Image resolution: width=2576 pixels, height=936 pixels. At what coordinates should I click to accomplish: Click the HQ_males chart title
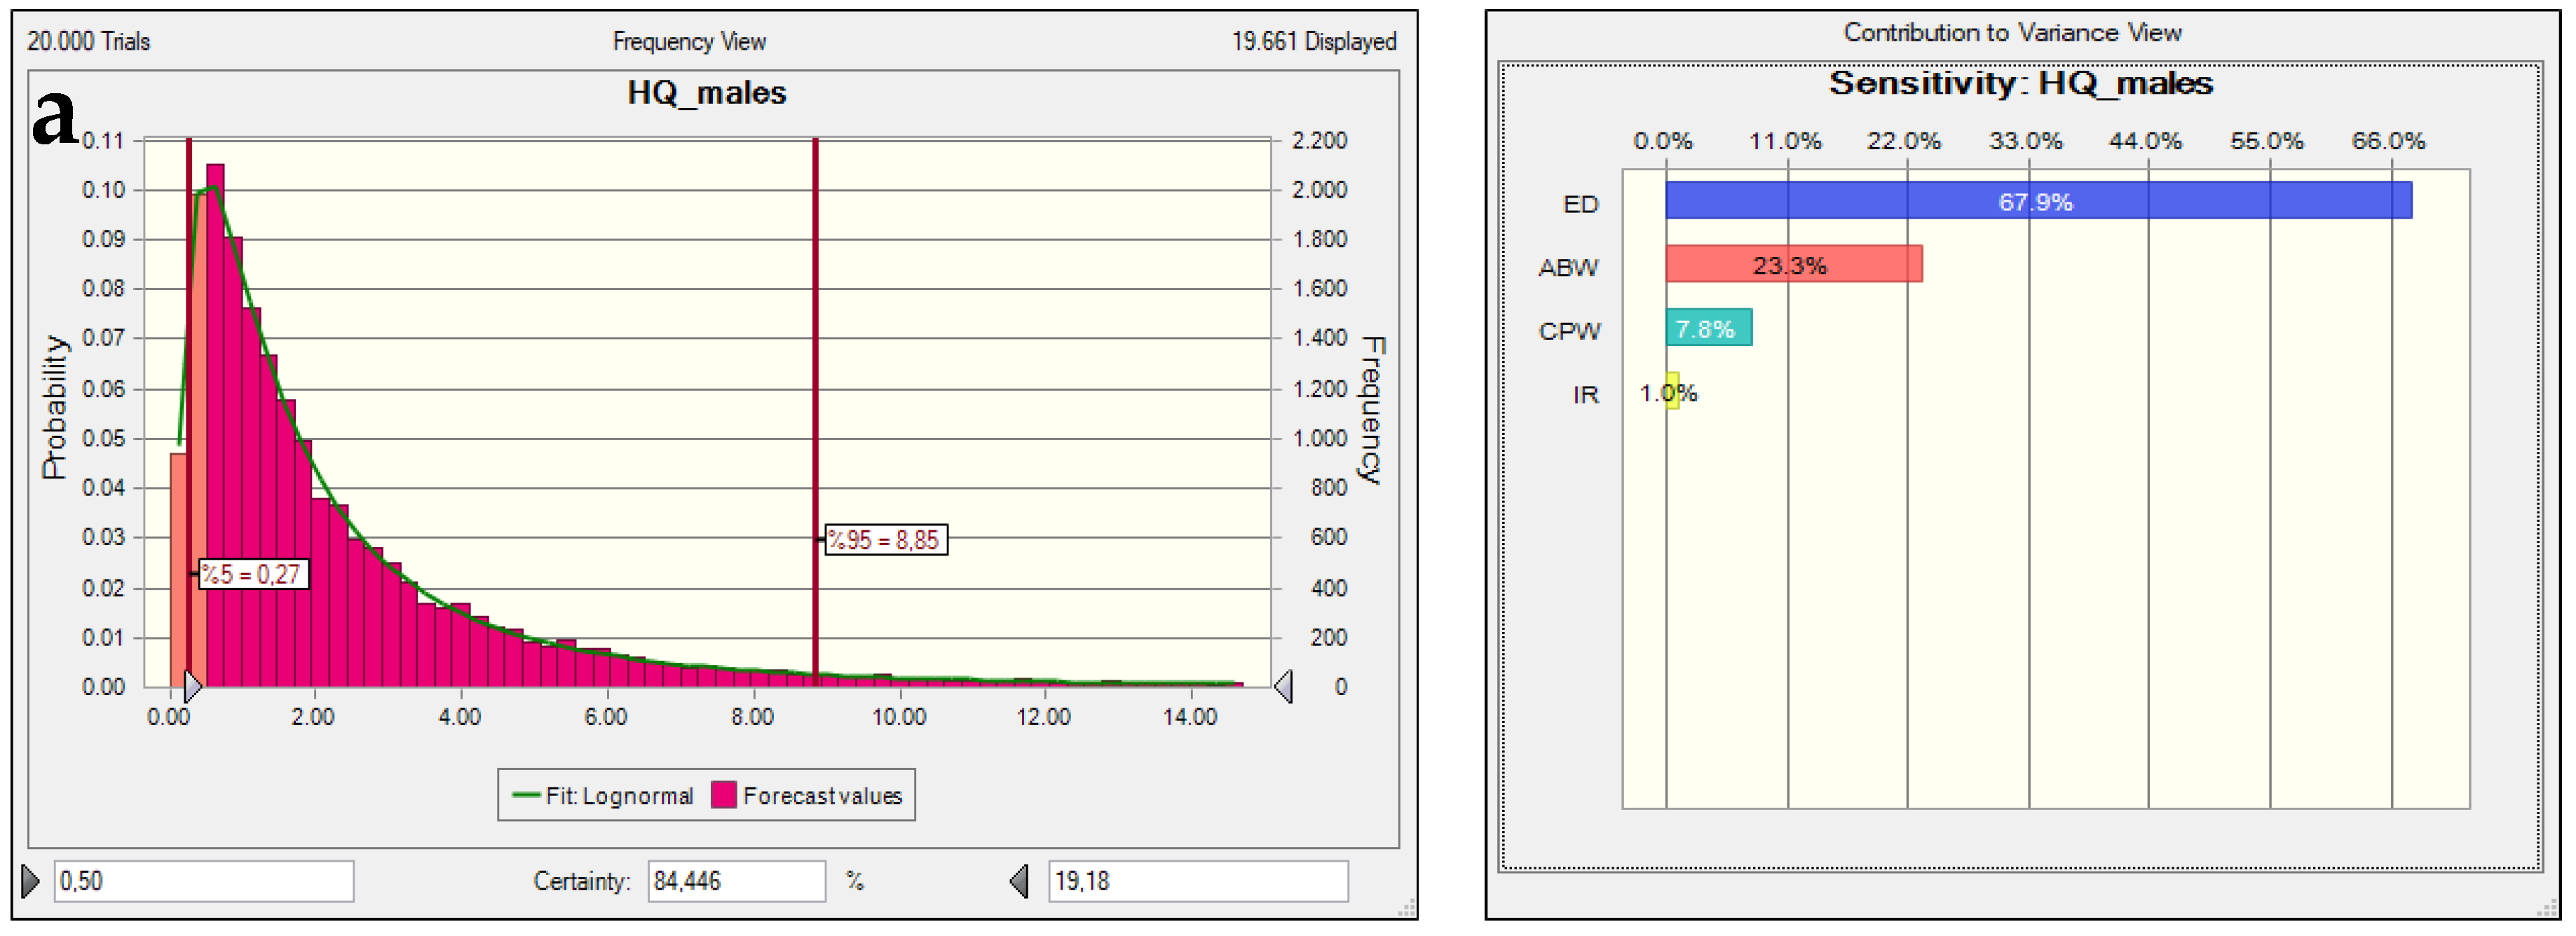click(x=707, y=93)
